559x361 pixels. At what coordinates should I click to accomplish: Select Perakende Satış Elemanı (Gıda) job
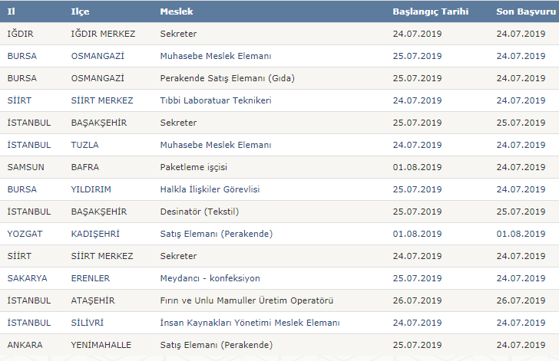tap(227, 78)
